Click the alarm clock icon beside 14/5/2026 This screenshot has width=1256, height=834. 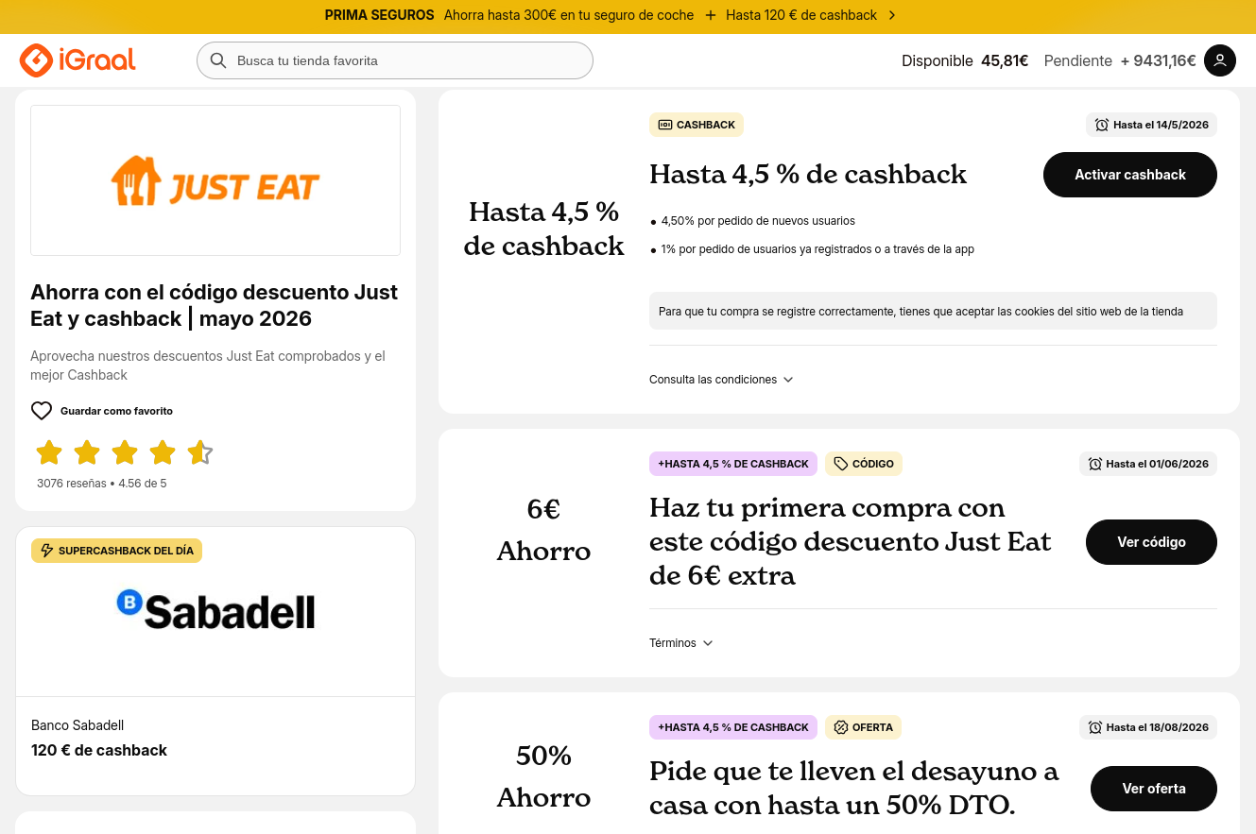pyautogui.click(x=1102, y=125)
